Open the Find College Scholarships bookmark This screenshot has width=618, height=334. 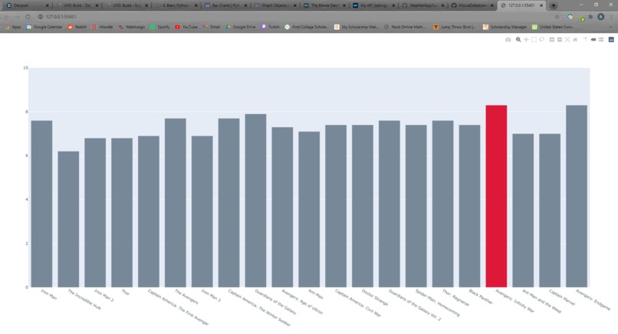307,27
